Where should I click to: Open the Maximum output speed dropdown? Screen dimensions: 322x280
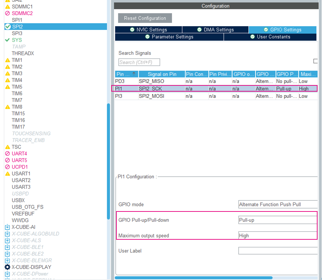278,236
